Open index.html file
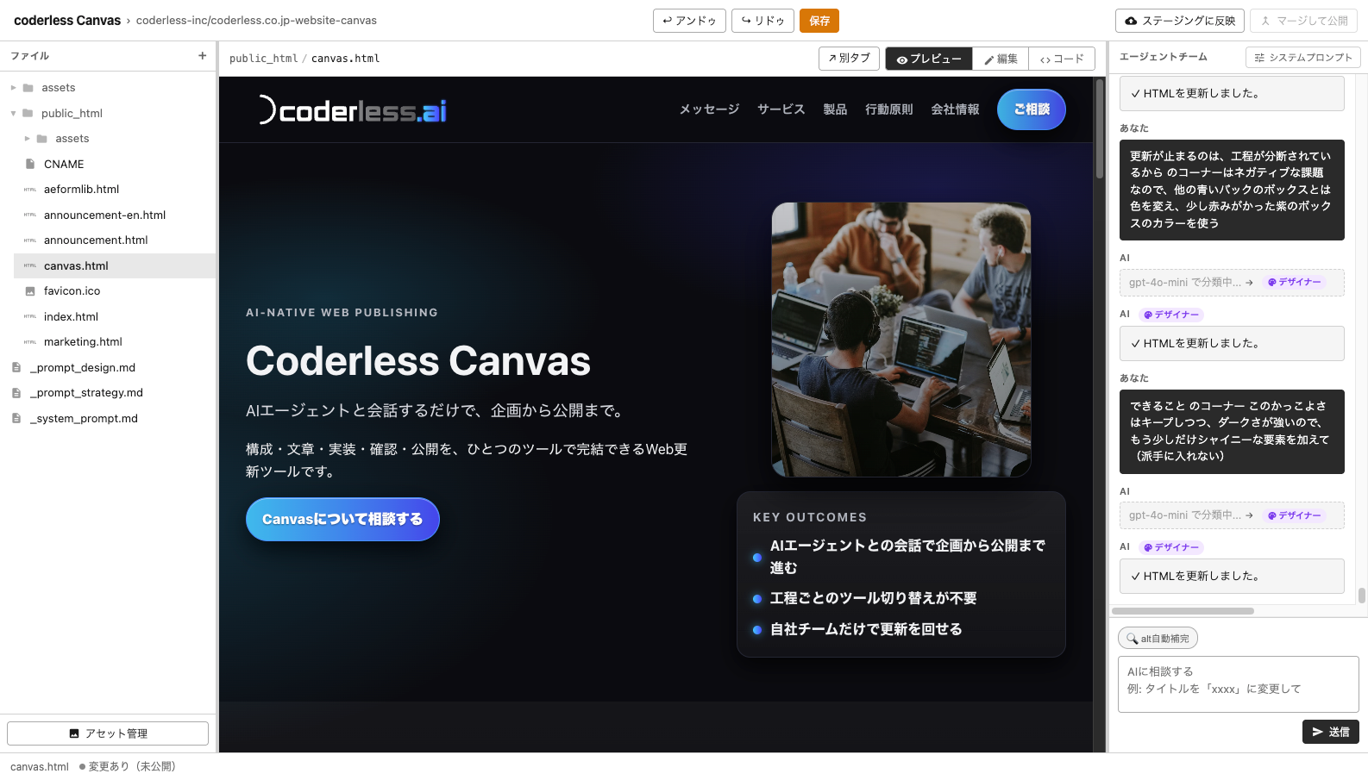This screenshot has width=1368, height=780. tap(71, 317)
